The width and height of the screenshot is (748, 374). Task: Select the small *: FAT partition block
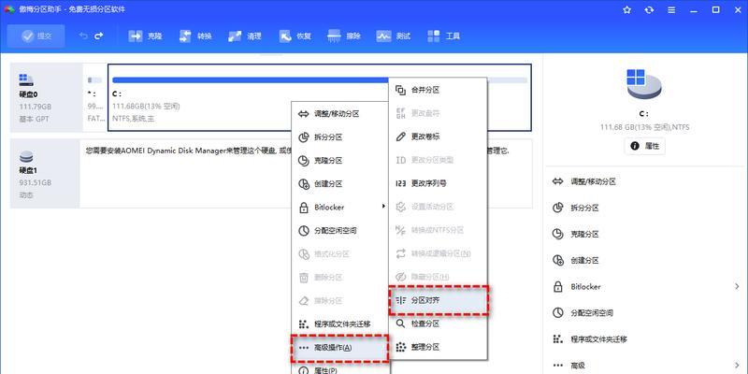click(x=95, y=98)
